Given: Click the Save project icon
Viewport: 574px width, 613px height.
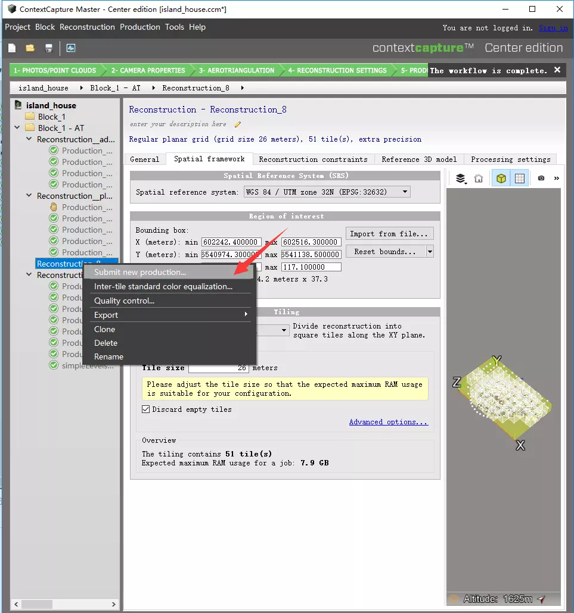Looking at the screenshot, I should click(48, 48).
